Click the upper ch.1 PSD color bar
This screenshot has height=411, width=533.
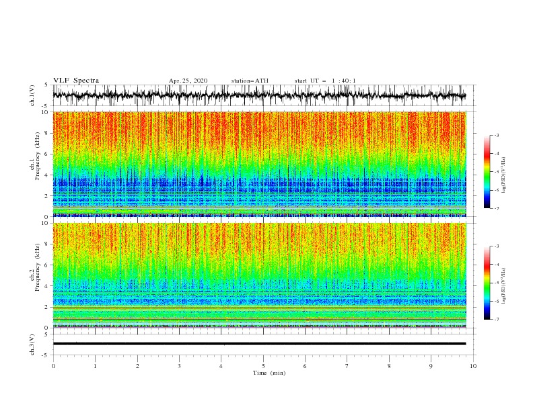[x=487, y=172]
